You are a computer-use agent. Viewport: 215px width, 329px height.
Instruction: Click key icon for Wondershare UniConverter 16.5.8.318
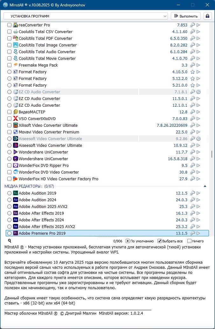[192, 159]
